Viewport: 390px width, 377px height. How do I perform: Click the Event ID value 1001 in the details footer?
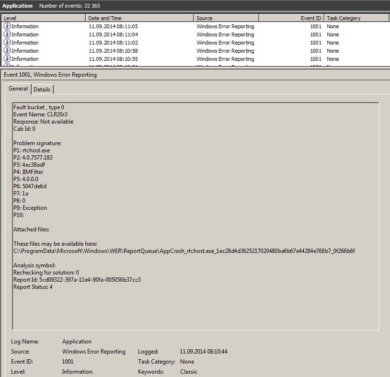(x=68, y=362)
